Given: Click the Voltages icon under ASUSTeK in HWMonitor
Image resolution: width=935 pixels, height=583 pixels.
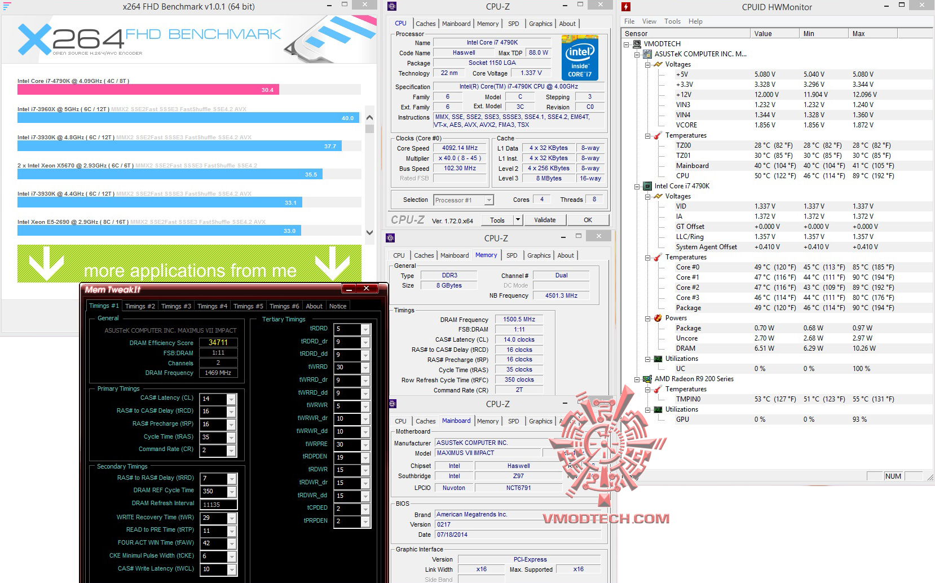Looking at the screenshot, I should [658, 64].
